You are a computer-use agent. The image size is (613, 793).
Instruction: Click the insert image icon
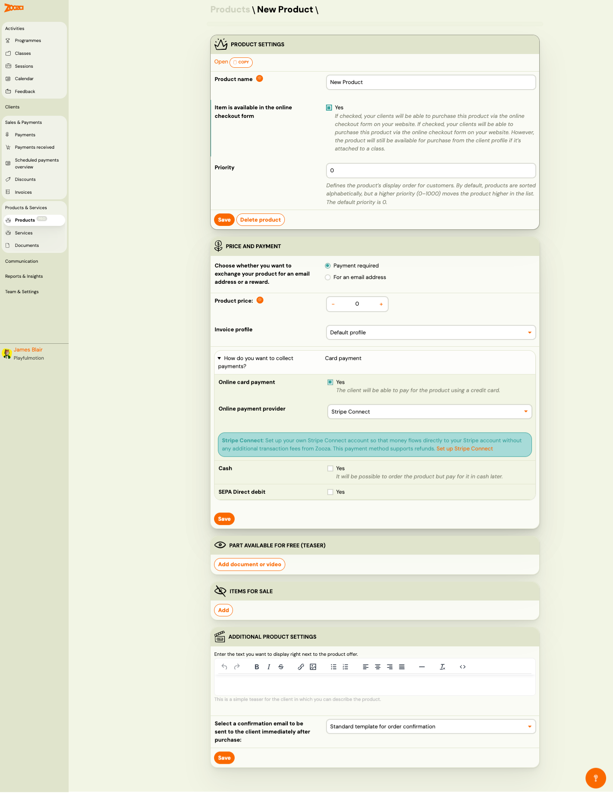click(x=313, y=667)
